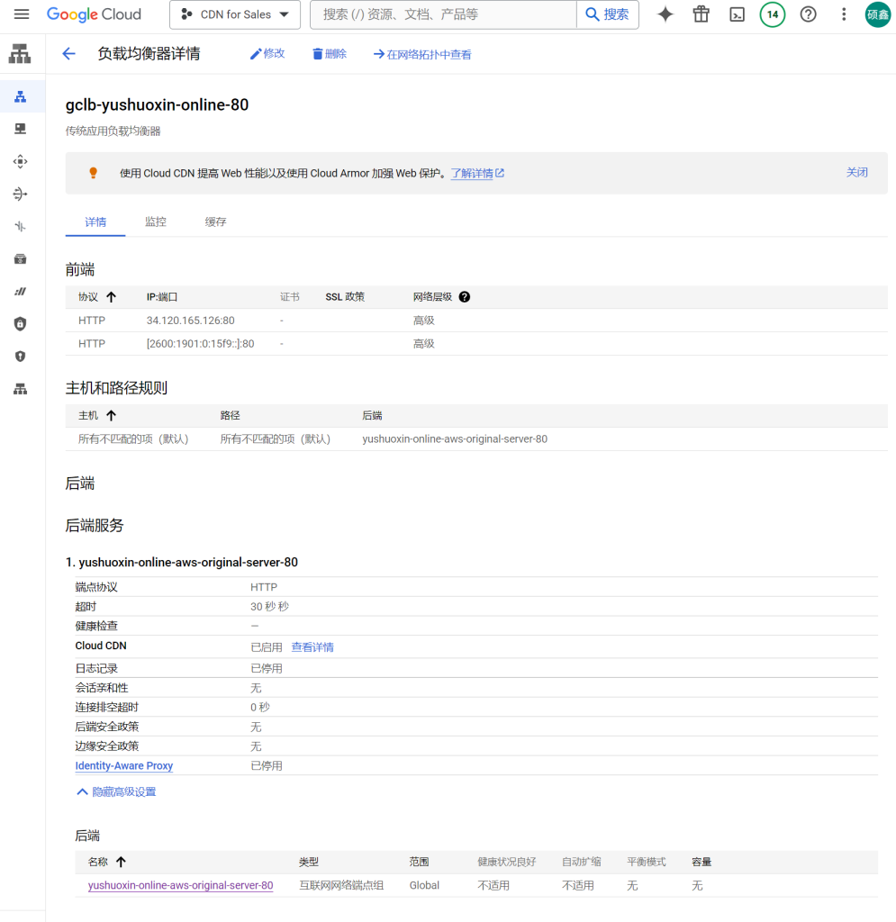The height and width of the screenshot is (922, 896).
Task: Click the 修改 edit button
Action: click(267, 54)
